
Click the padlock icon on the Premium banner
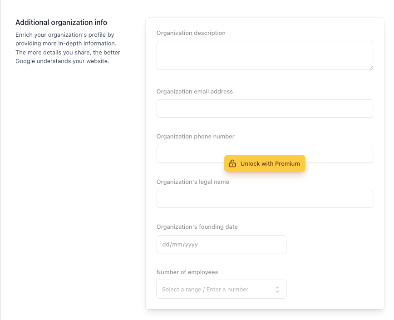233,163
